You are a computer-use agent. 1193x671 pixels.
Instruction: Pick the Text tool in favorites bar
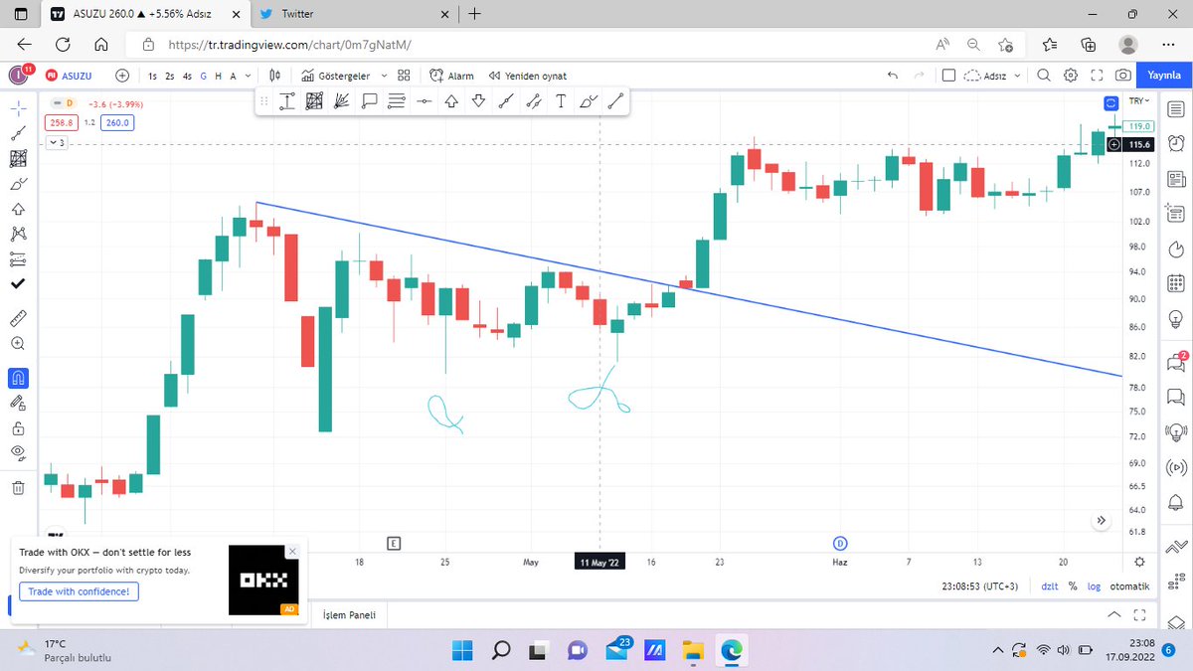click(561, 100)
